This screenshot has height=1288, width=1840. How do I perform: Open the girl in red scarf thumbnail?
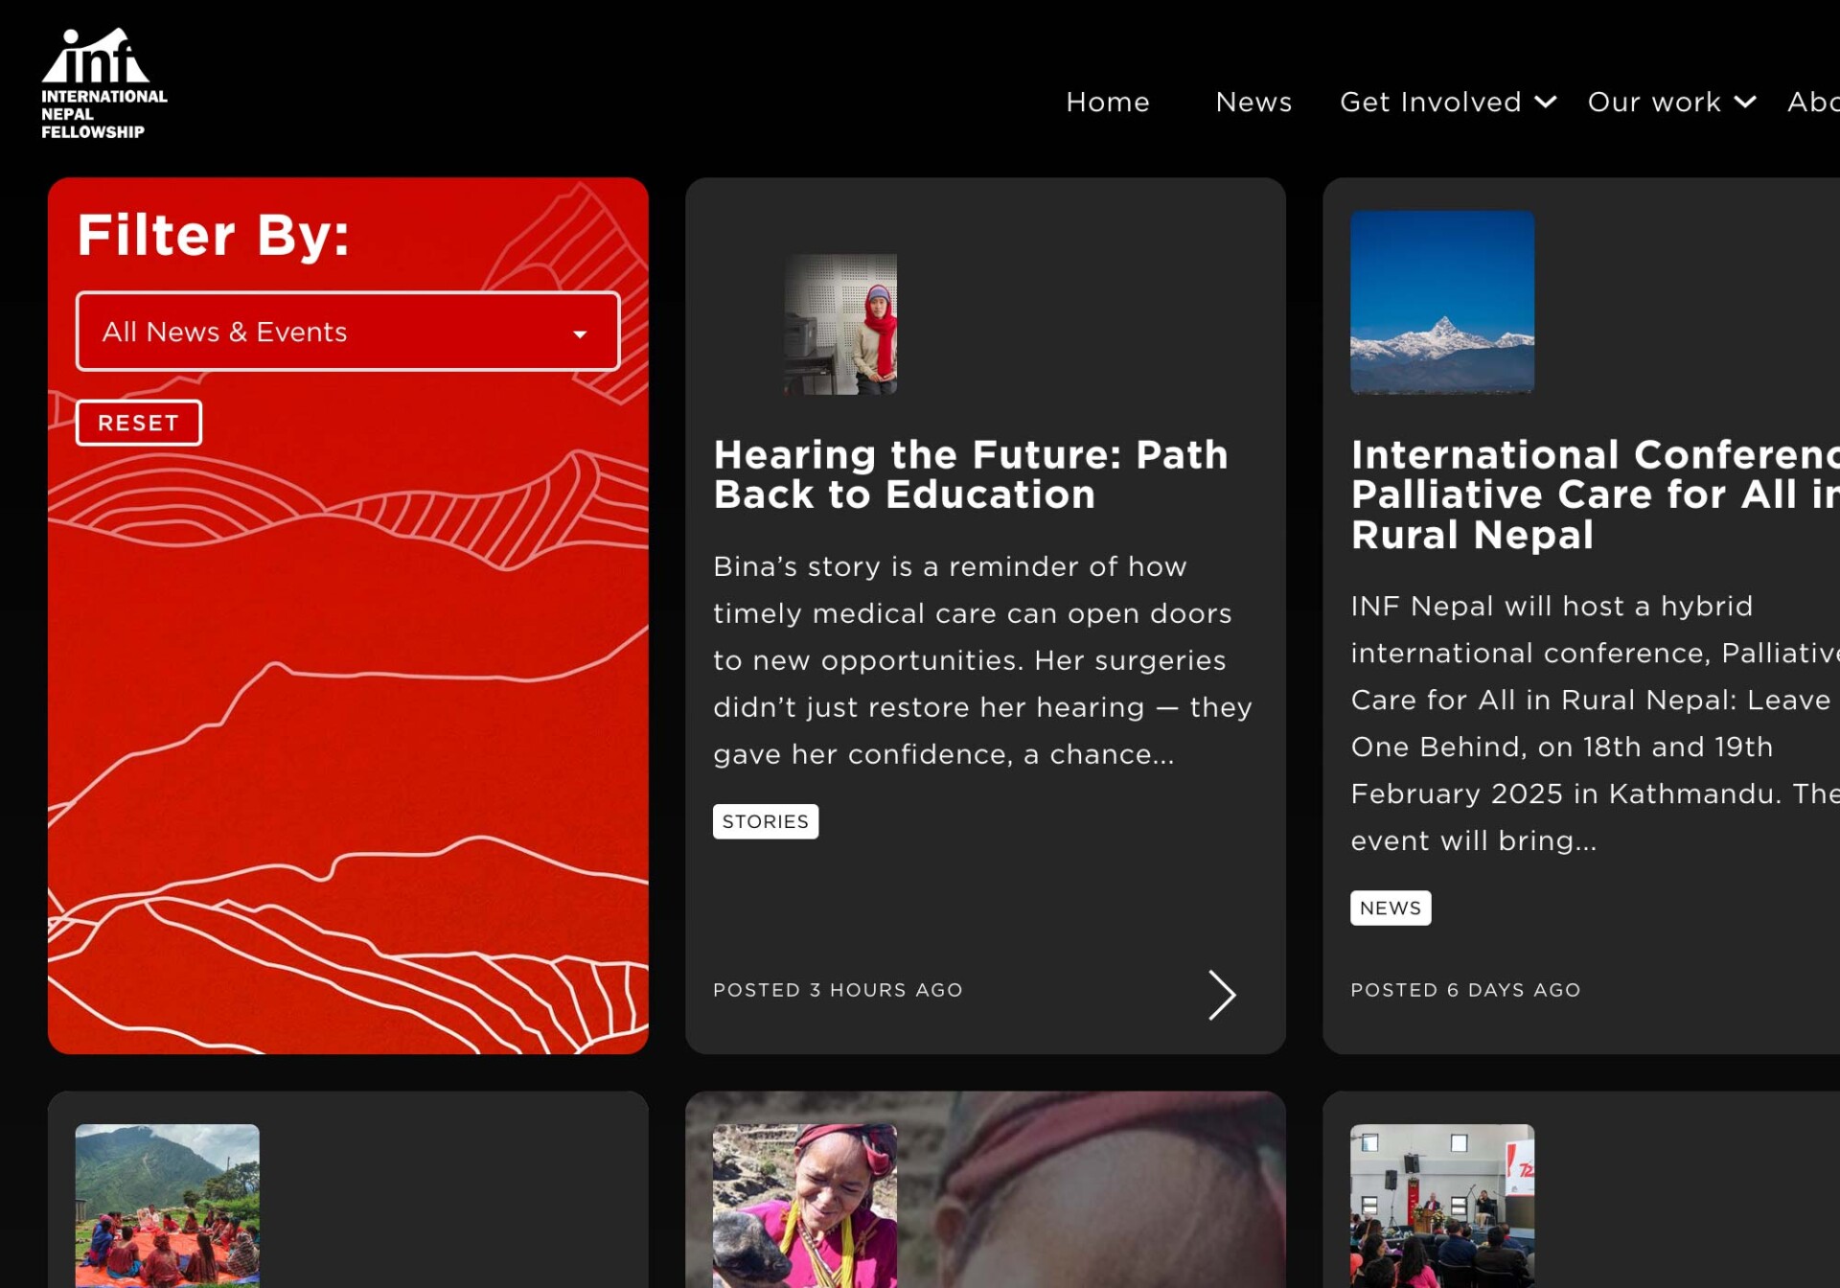click(x=840, y=324)
